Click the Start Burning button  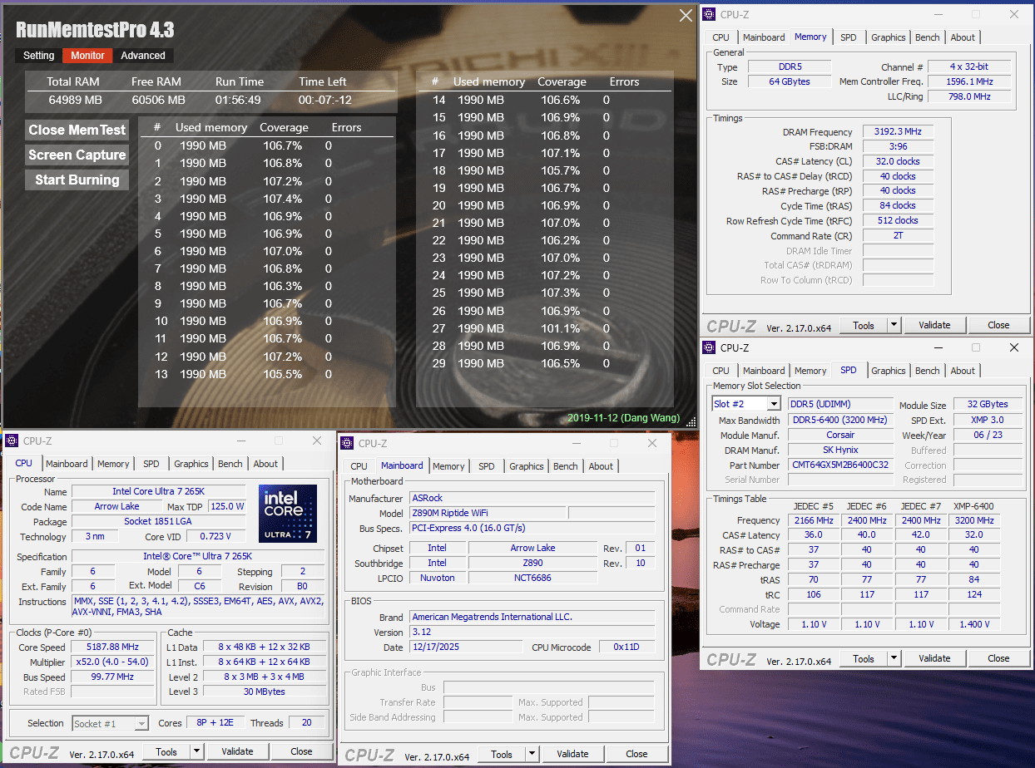coord(77,180)
